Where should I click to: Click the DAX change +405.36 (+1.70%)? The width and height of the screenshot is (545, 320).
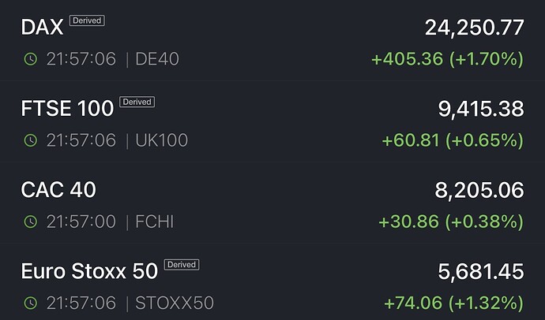[x=447, y=59]
